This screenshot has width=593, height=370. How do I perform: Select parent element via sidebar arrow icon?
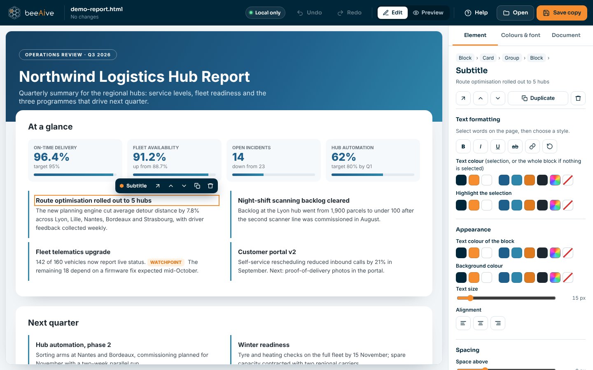point(463,98)
